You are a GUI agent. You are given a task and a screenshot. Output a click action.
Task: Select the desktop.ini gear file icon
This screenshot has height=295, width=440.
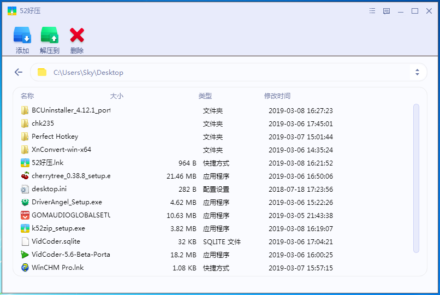(25, 189)
